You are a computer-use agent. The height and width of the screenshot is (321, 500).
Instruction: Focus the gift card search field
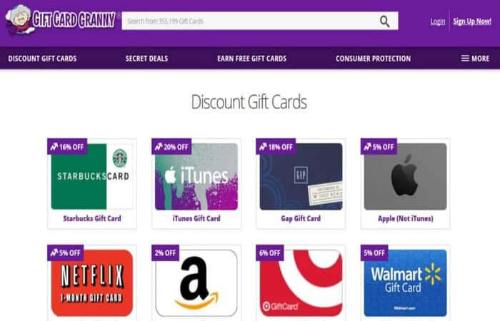coord(250,21)
